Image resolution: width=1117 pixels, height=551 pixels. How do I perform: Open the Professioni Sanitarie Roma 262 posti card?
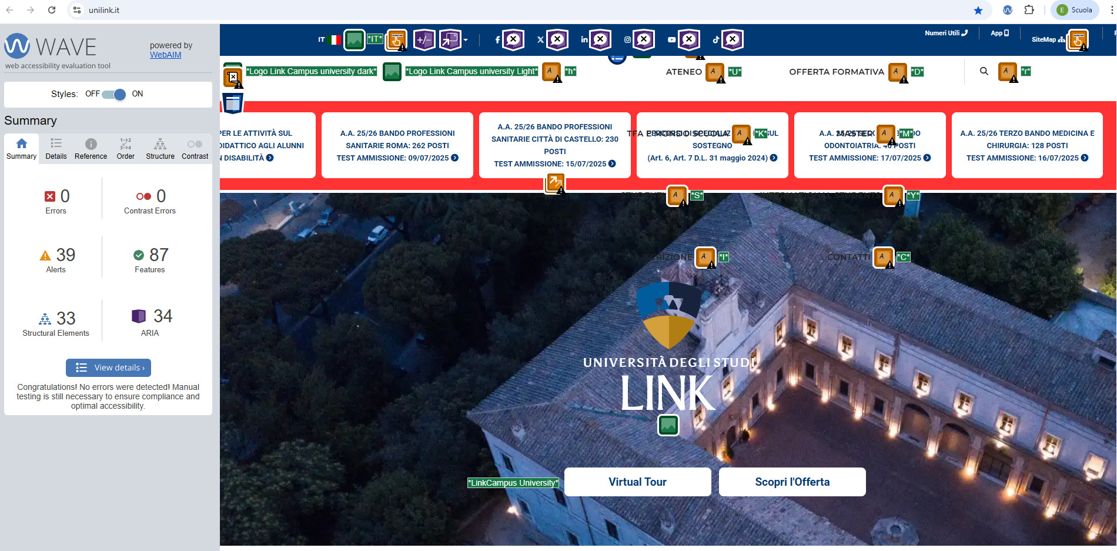(x=397, y=145)
